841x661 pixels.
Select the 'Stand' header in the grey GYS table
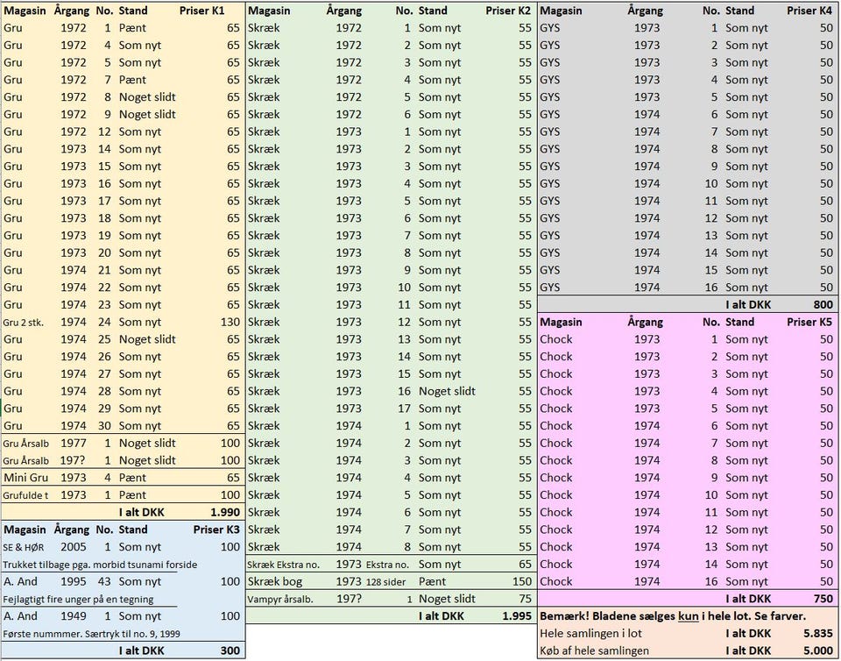739,11
